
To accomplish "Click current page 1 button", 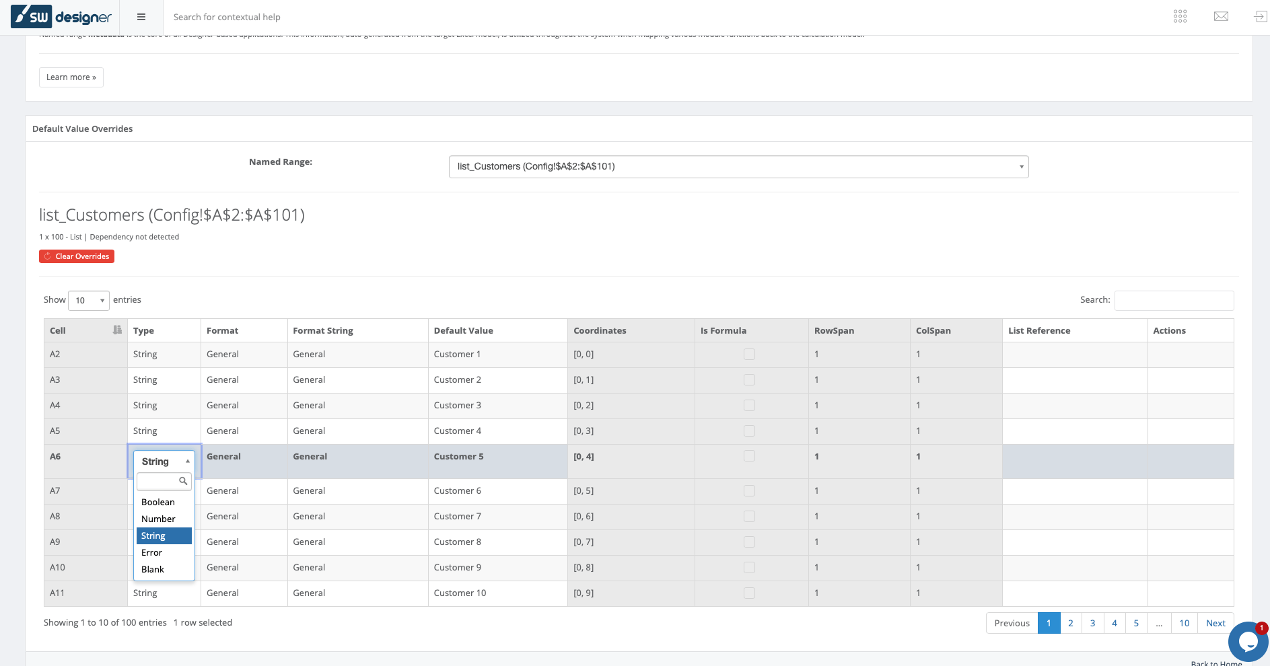I will pos(1049,623).
